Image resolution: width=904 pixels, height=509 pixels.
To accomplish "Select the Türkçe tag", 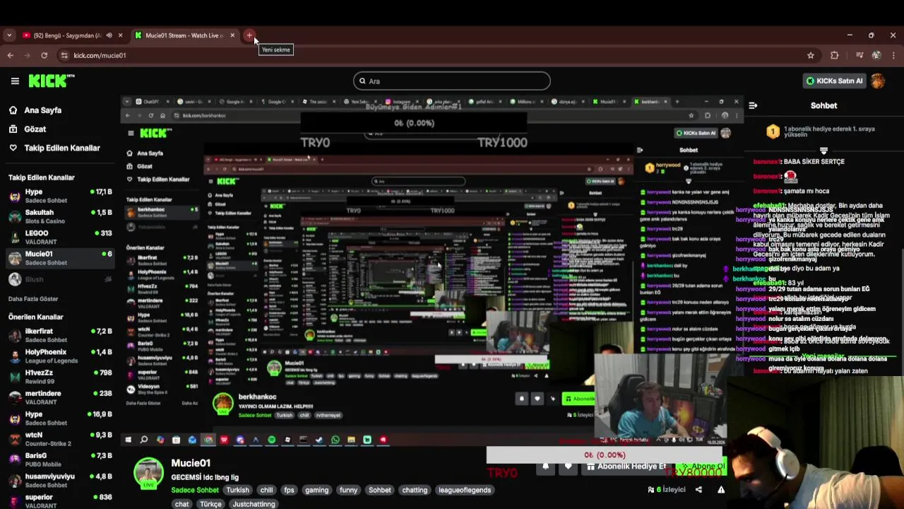I will click(210, 504).
